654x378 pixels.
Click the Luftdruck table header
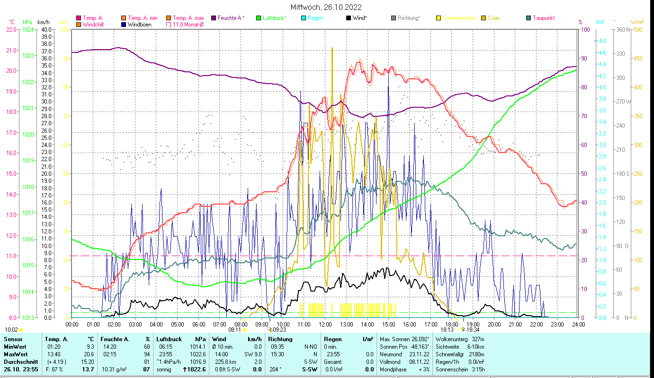point(170,339)
